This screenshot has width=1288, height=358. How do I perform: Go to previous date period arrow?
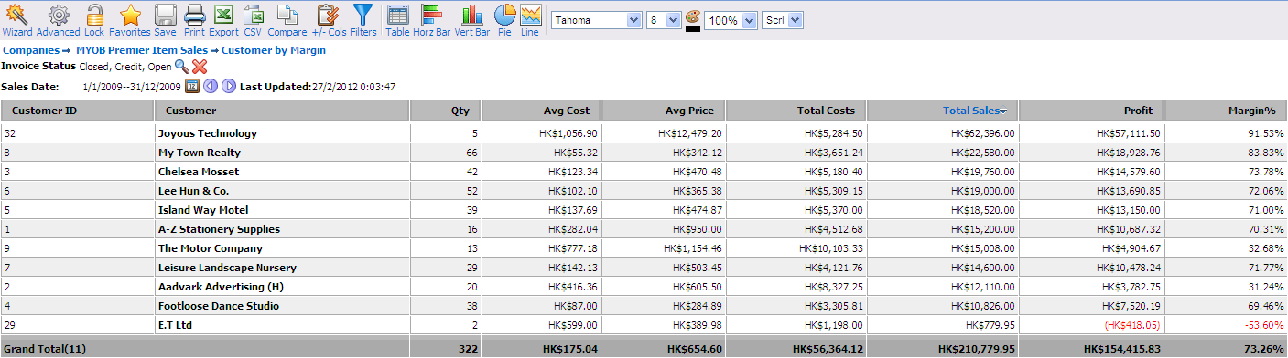(210, 86)
